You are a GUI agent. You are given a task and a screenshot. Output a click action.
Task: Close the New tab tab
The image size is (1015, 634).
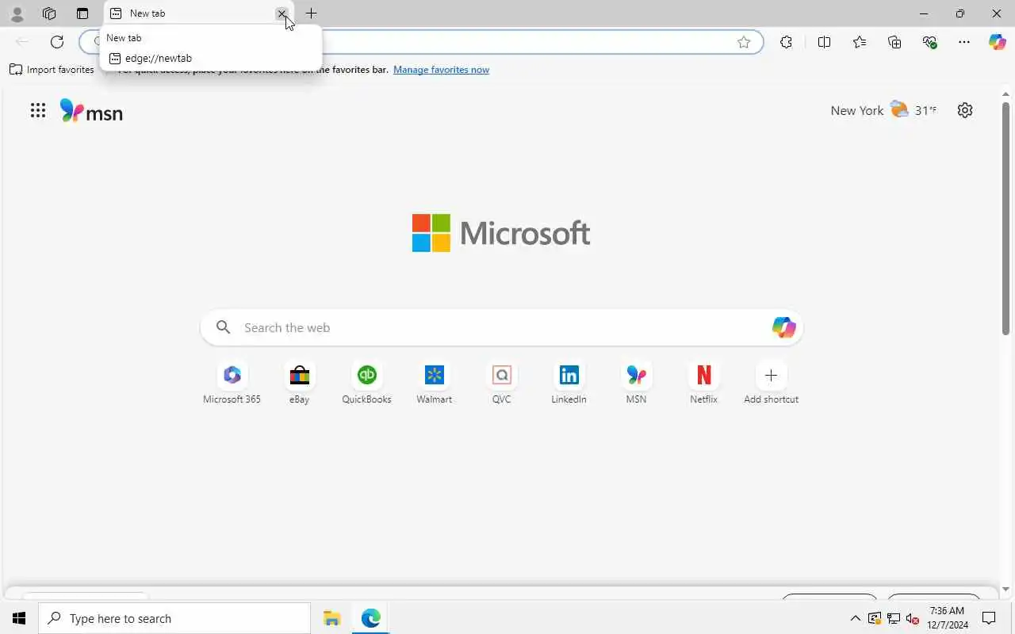pyautogui.click(x=282, y=13)
